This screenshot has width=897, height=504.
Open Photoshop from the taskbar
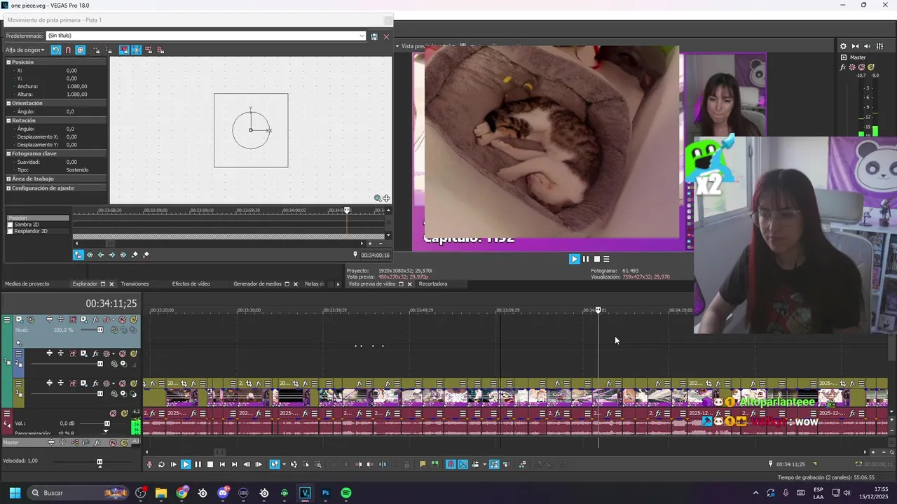tap(325, 493)
